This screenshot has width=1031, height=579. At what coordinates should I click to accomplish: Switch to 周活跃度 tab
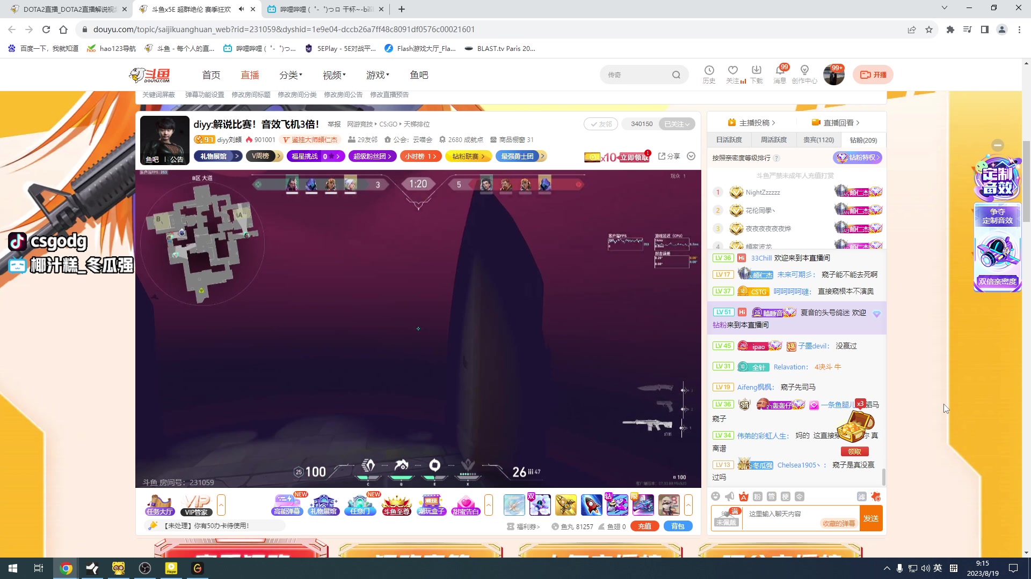click(x=773, y=140)
